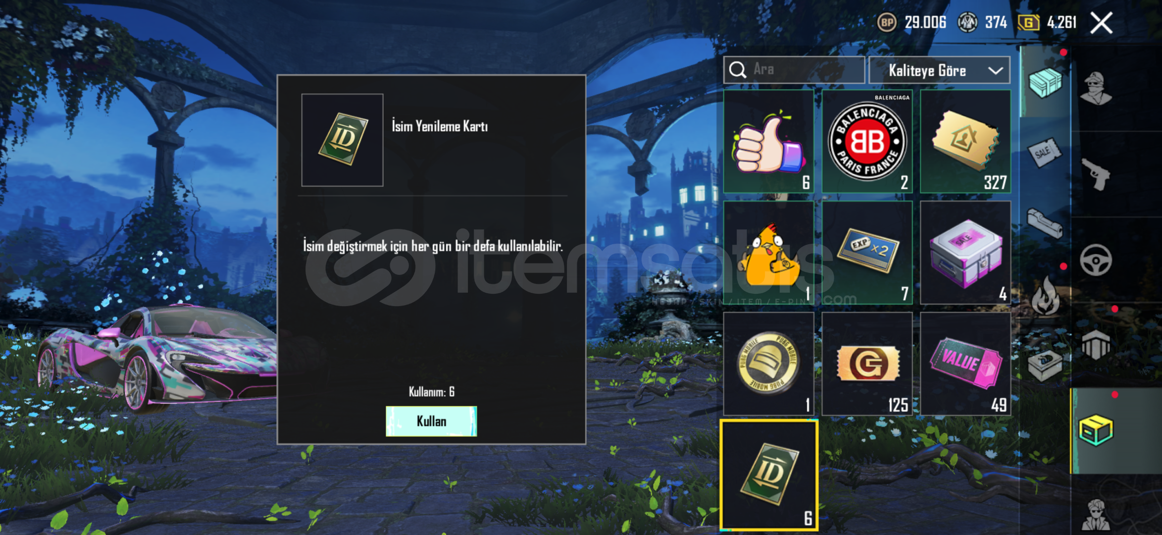Open the character outfit category tab
Image resolution: width=1162 pixels, height=535 pixels.
1096,89
